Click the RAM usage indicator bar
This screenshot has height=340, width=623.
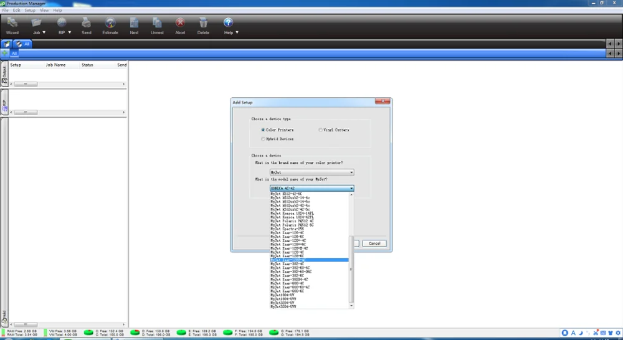4,333
